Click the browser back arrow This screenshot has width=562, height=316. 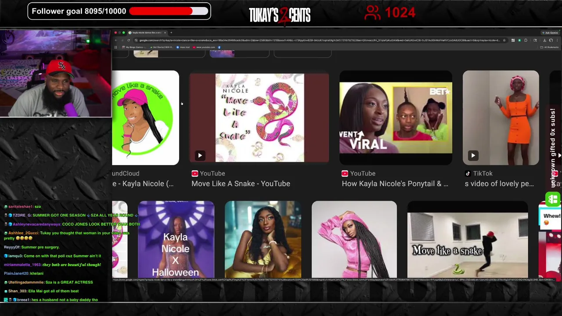[x=116, y=40]
